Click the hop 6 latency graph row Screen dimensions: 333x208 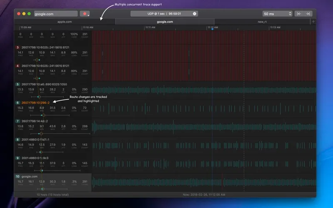pos(204,109)
